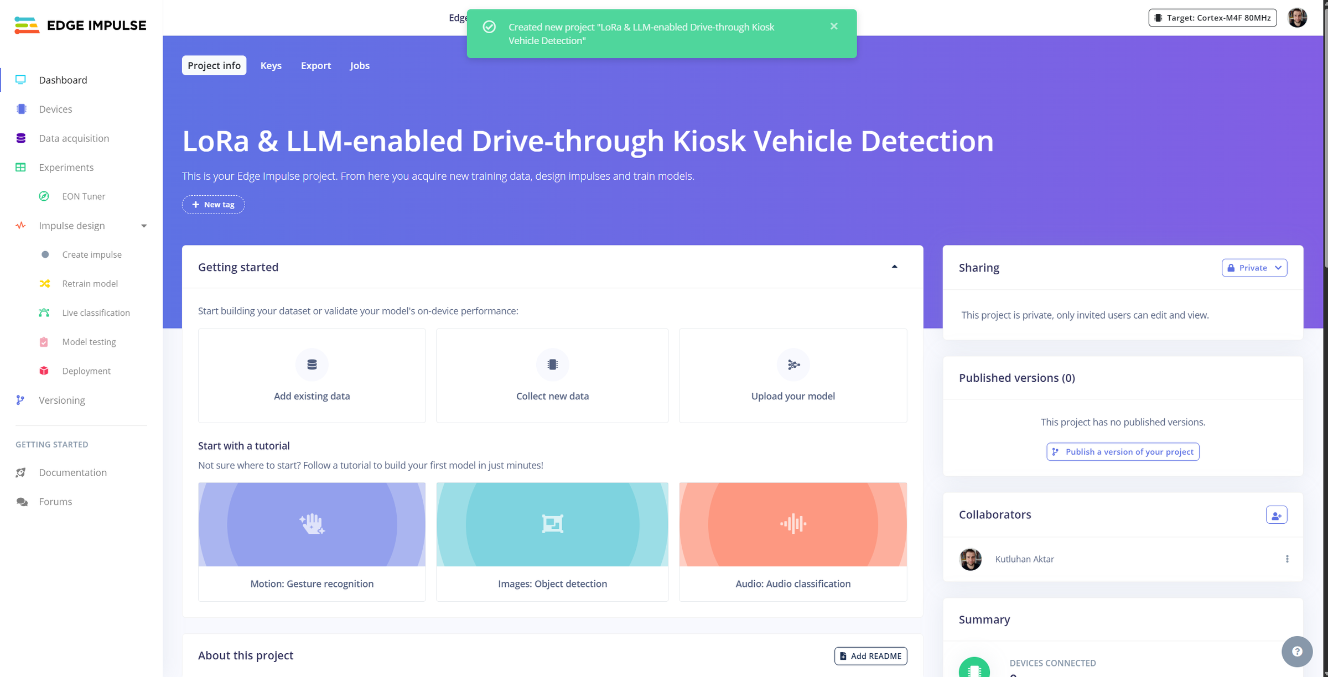
Task: Click the EON Tuner compass icon
Action: click(44, 196)
